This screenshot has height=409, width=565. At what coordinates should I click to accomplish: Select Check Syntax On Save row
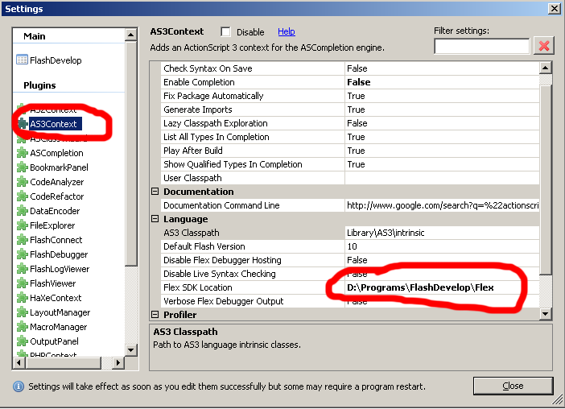(349, 68)
